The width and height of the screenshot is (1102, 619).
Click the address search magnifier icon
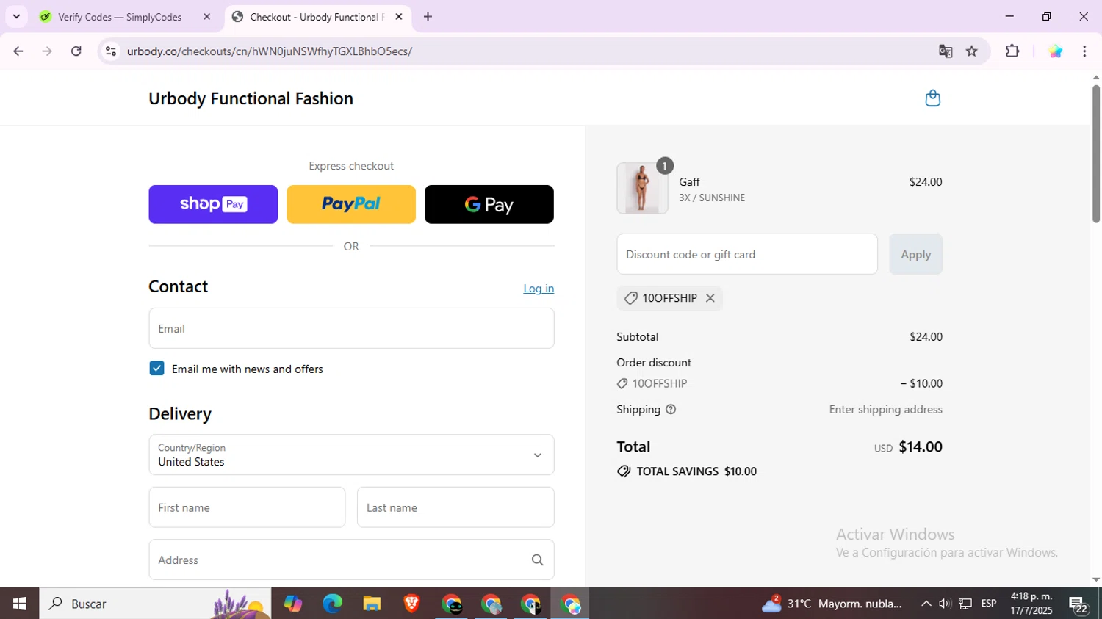coord(537,560)
